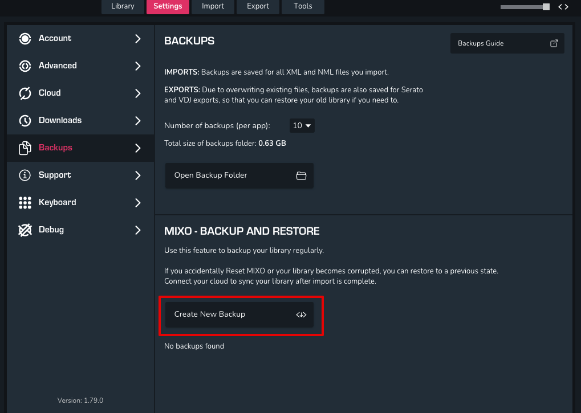Click the MIXO - BACKUP AND RESTORE heading
Viewport: 581px width, 413px height.
pyautogui.click(x=242, y=231)
